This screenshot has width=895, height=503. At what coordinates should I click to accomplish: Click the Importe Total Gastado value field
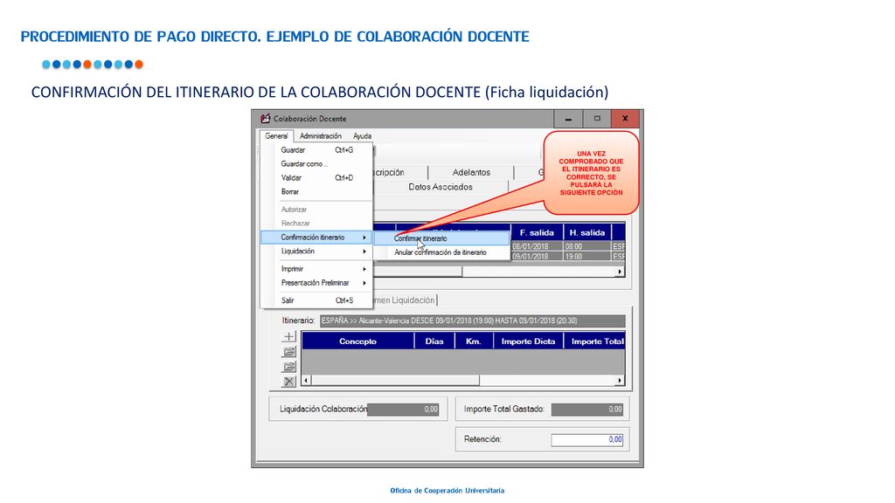pyautogui.click(x=587, y=409)
